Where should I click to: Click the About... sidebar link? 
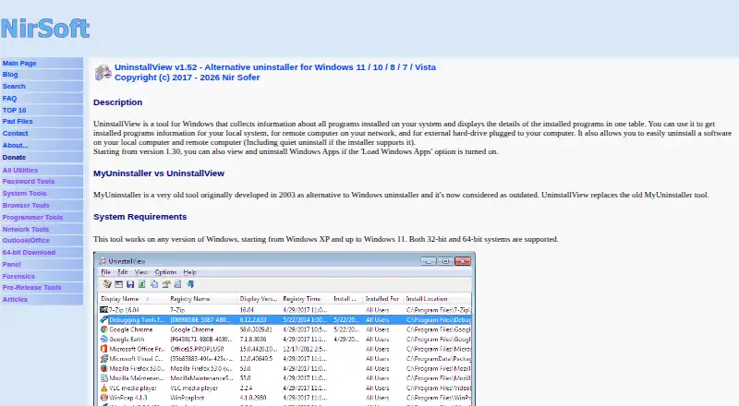click(15, 146)
